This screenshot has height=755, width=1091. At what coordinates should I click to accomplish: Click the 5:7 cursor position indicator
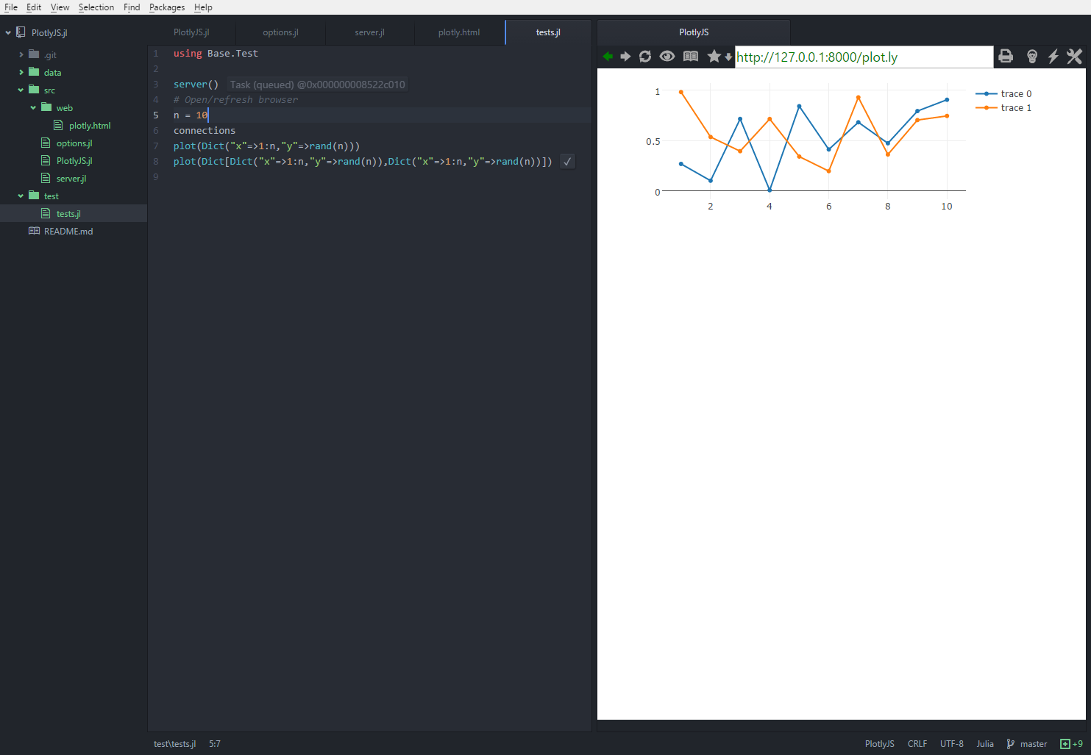tap(215, 744)
